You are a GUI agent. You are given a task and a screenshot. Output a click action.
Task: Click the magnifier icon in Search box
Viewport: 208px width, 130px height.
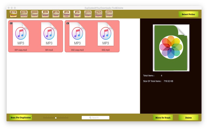point(90,118)
